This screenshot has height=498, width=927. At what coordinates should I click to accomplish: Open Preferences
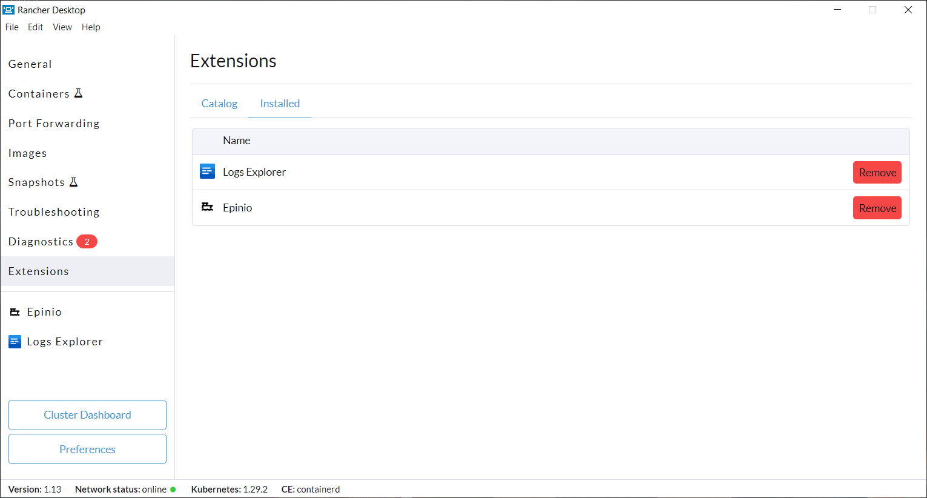click(87, 449)
